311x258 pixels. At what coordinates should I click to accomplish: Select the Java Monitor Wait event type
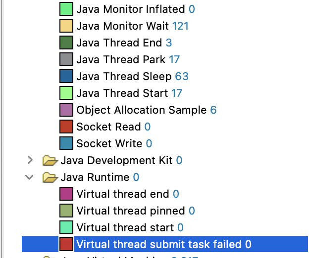pos(132,26)
